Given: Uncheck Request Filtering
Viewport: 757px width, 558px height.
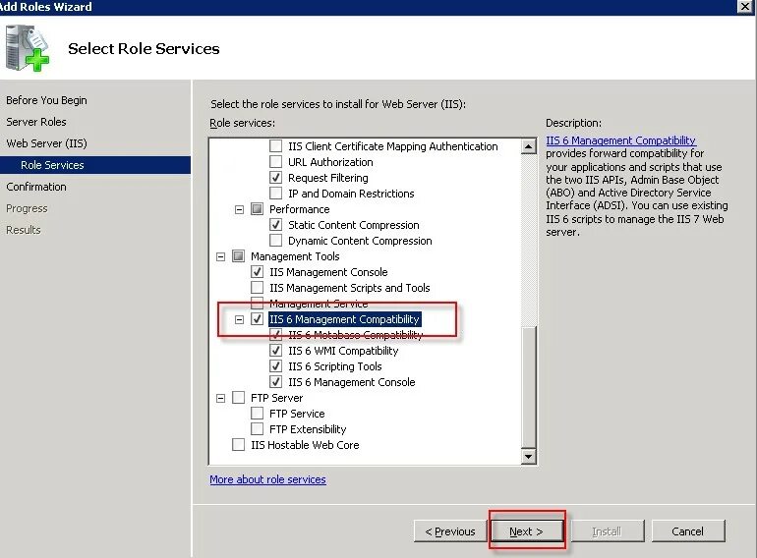Looking at the screenshot, I should (275, 178).
